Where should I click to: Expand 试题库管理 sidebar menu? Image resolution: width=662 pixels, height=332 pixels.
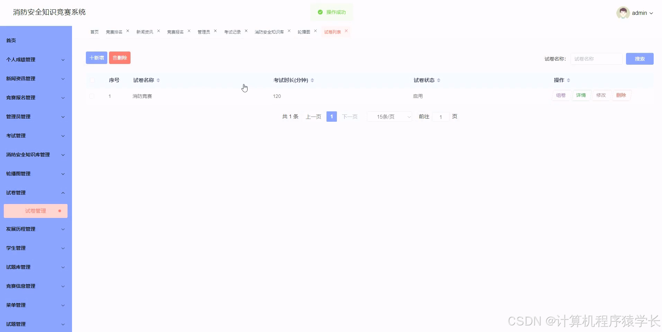coord(36,267)
